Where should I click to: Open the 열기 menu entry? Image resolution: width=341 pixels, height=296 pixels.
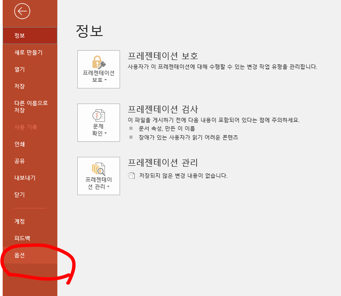30,69
